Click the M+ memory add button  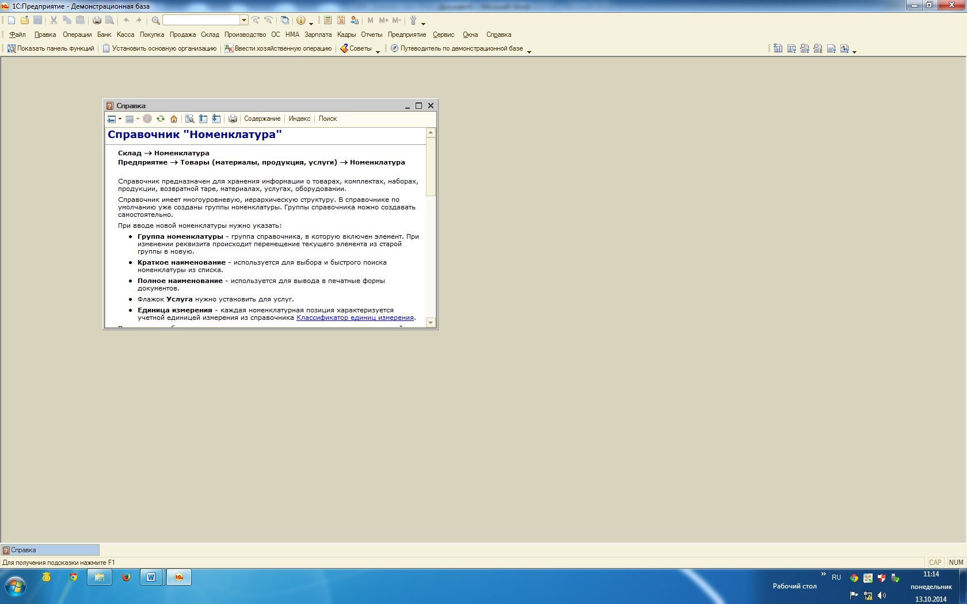[383, 20]
